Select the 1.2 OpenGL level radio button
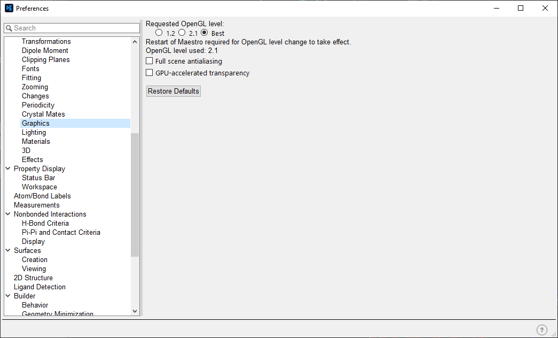 159,33
